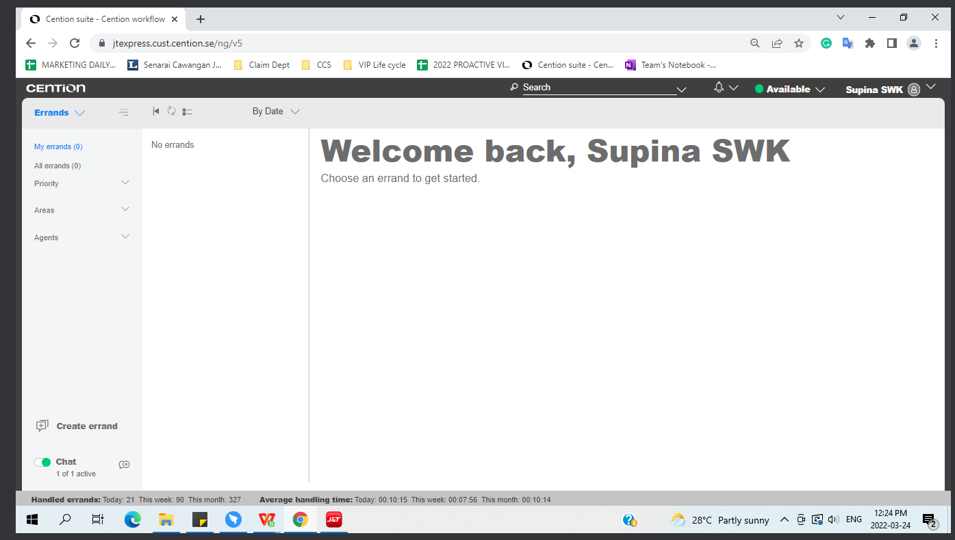Open the Errands section dropdown
The width and height of the screenshot is (955, 540).
[60, 113]
